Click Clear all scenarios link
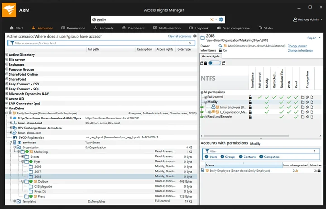Image resolution: width=326 pixels, height=209 pixels. tap(179, 36)
